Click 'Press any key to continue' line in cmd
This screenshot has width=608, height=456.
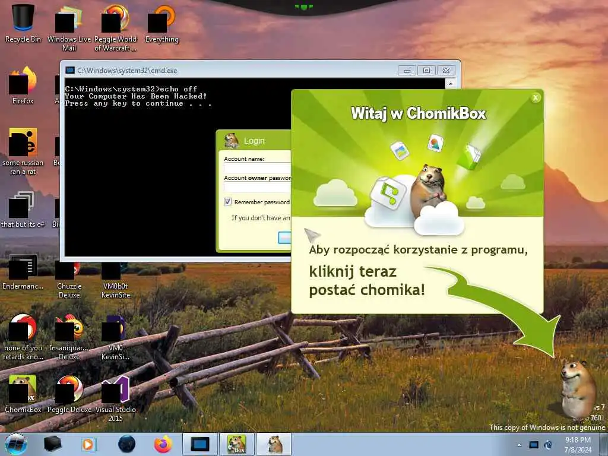138,103
